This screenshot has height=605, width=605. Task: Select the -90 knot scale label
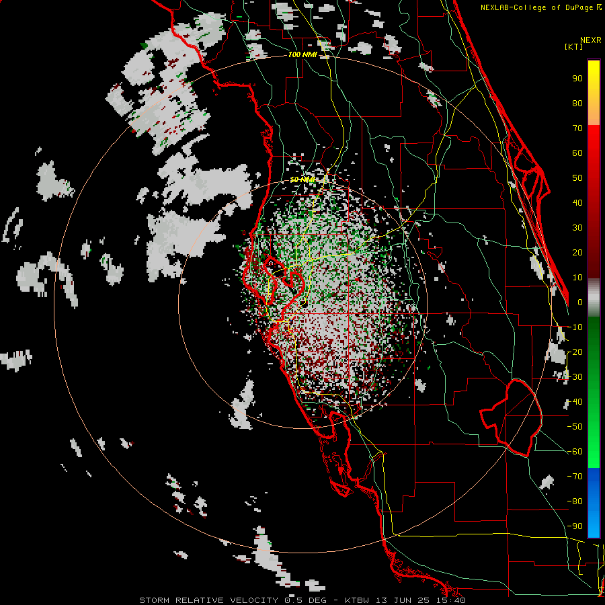coord(575,526)
